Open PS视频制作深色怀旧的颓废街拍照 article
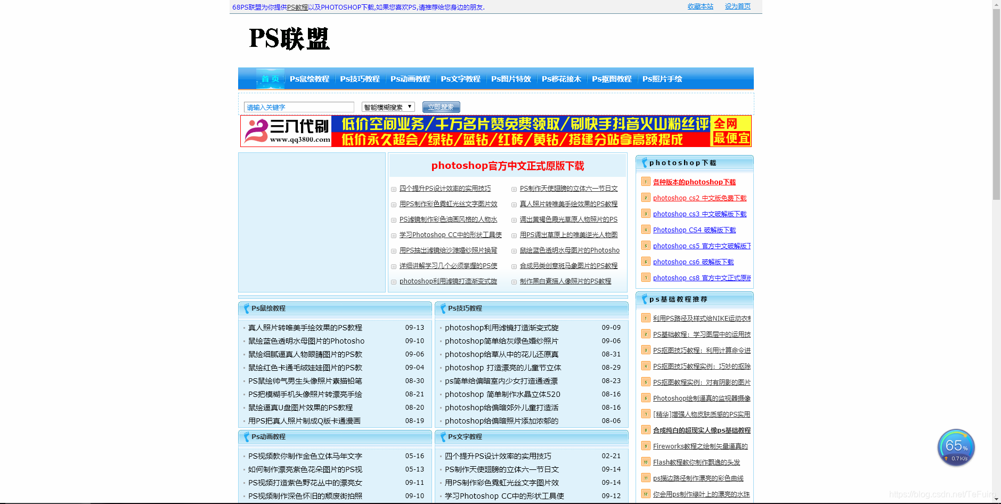1001x504 pixels. coord(305,496)
